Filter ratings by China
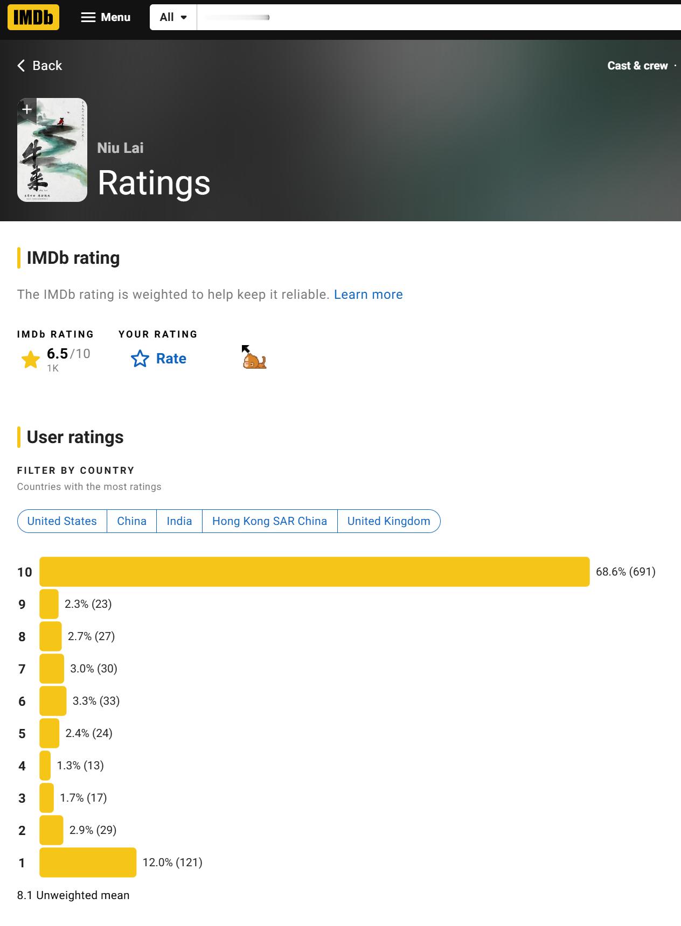 click(132, 521)
